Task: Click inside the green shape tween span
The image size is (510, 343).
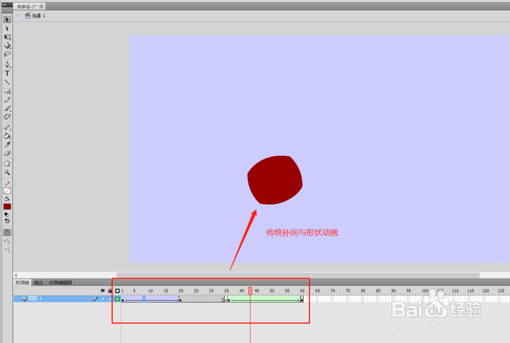Action: point(265,299)
